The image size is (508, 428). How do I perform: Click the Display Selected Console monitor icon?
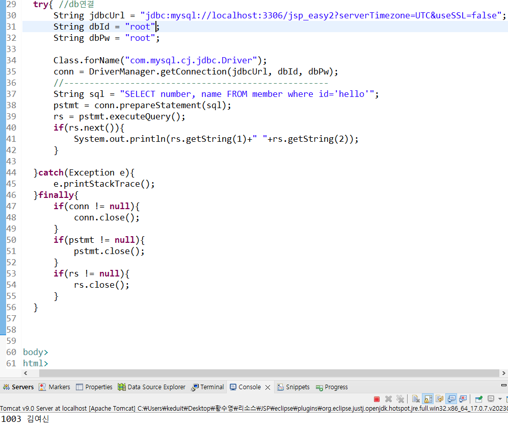[x=491, y=399]
